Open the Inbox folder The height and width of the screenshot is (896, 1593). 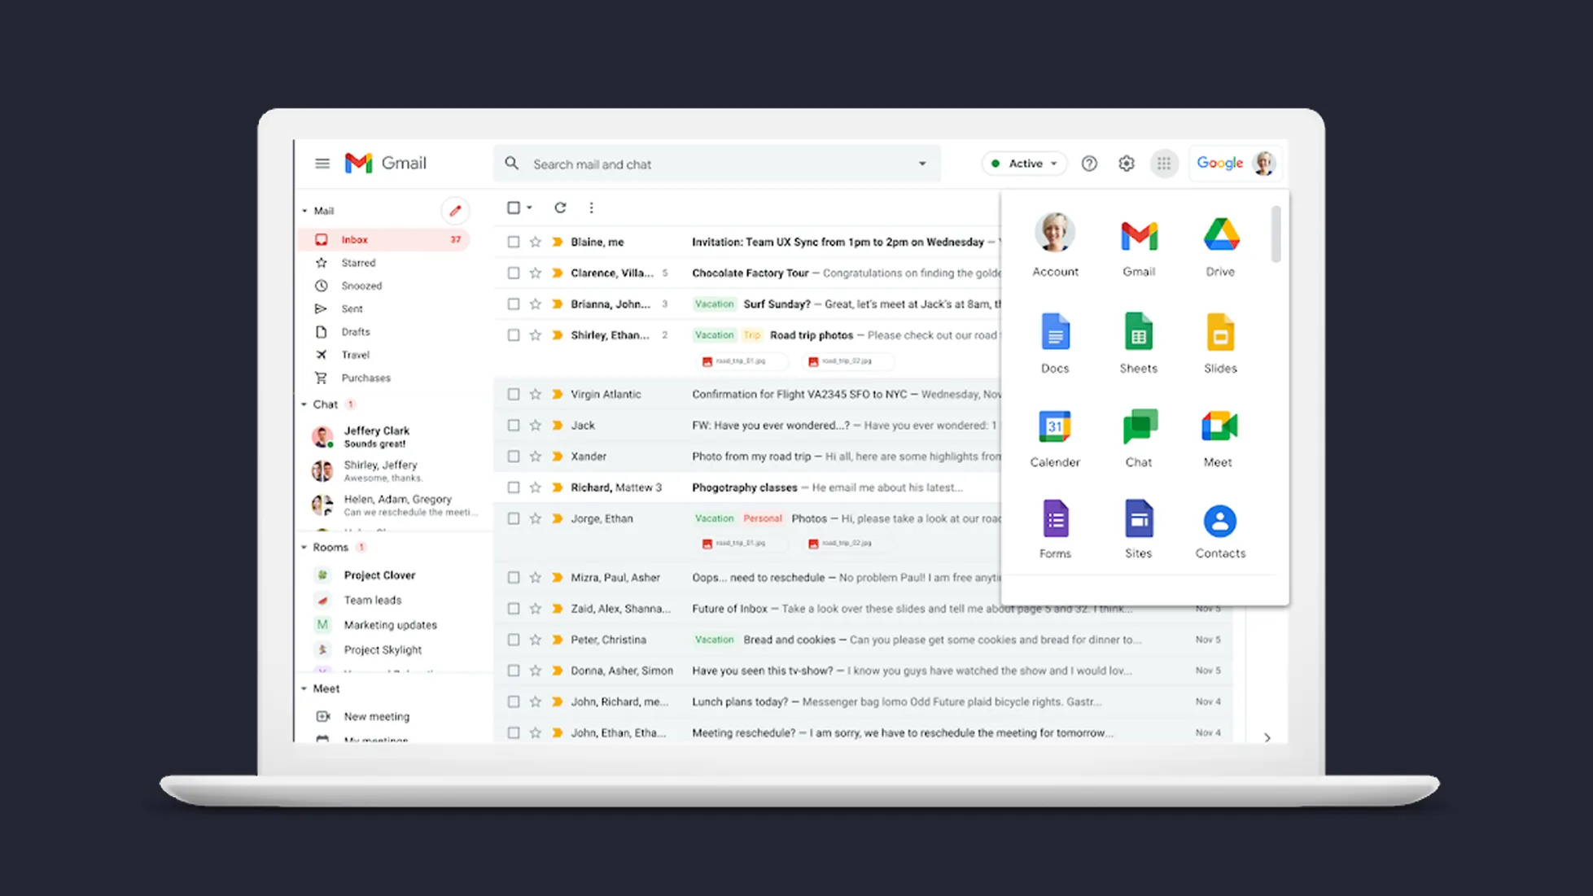pyautogui.click(x=384, y=239)
